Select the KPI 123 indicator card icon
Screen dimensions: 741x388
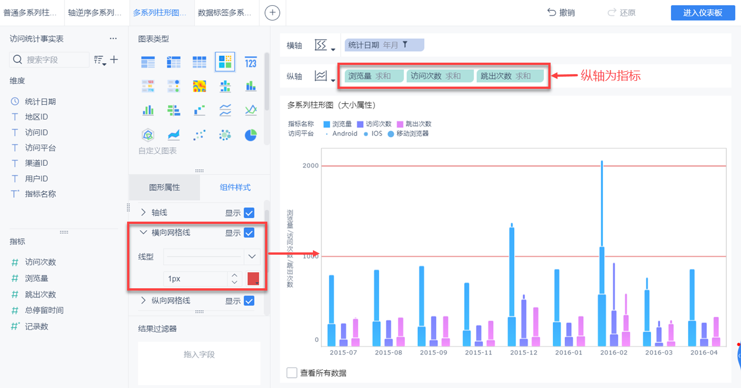point(251,62)
